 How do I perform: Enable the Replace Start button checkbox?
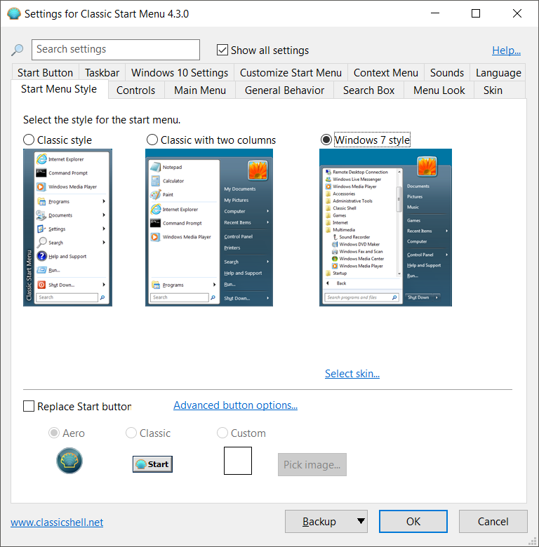29,406
